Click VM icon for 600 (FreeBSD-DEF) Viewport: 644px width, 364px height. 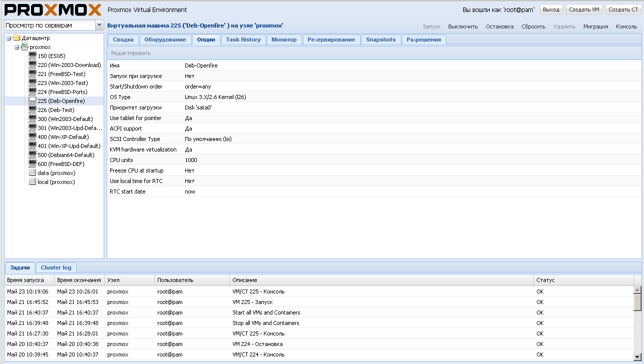[33, 164]
